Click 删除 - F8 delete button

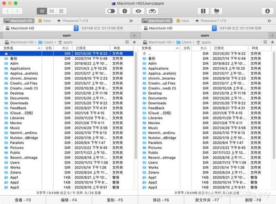pos(253,200)
